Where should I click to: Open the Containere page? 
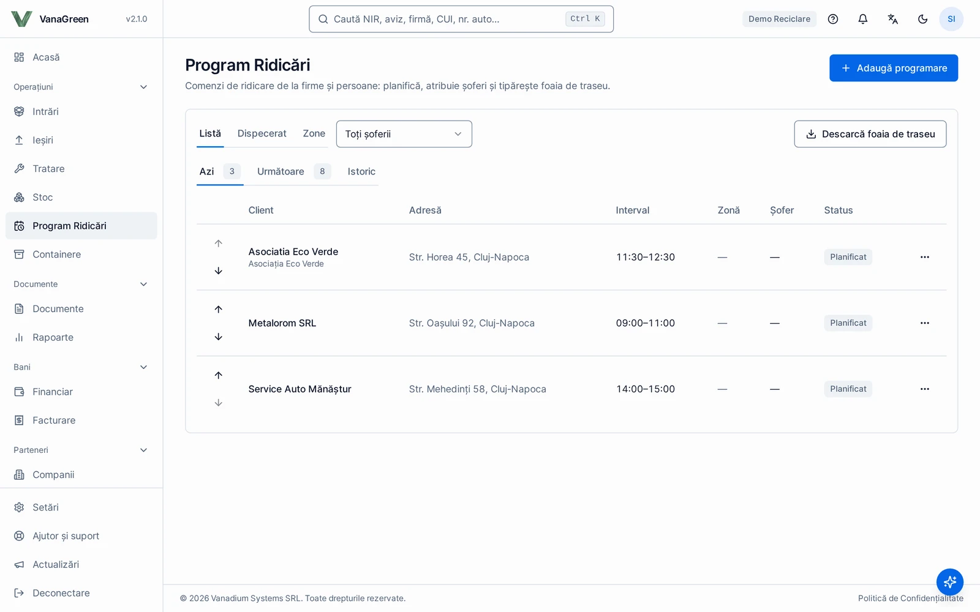click(x=81, y=255)
